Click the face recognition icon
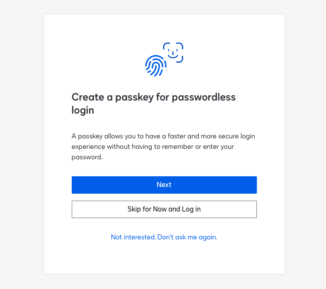This screenshot has width=326, height=289. [x=173, y=53]
